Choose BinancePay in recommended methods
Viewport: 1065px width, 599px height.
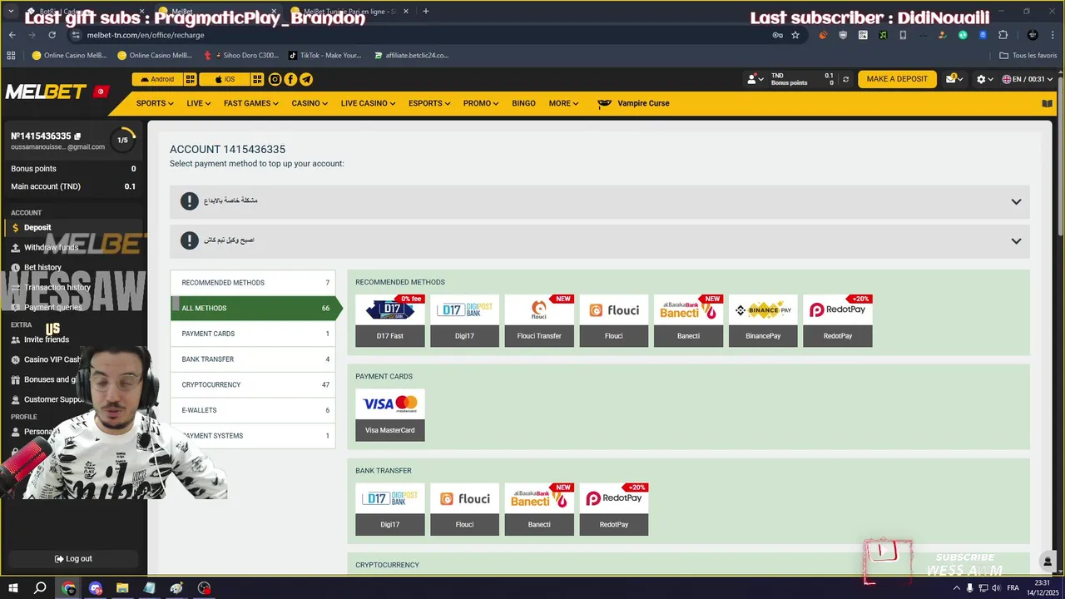(x=763, y=320)
